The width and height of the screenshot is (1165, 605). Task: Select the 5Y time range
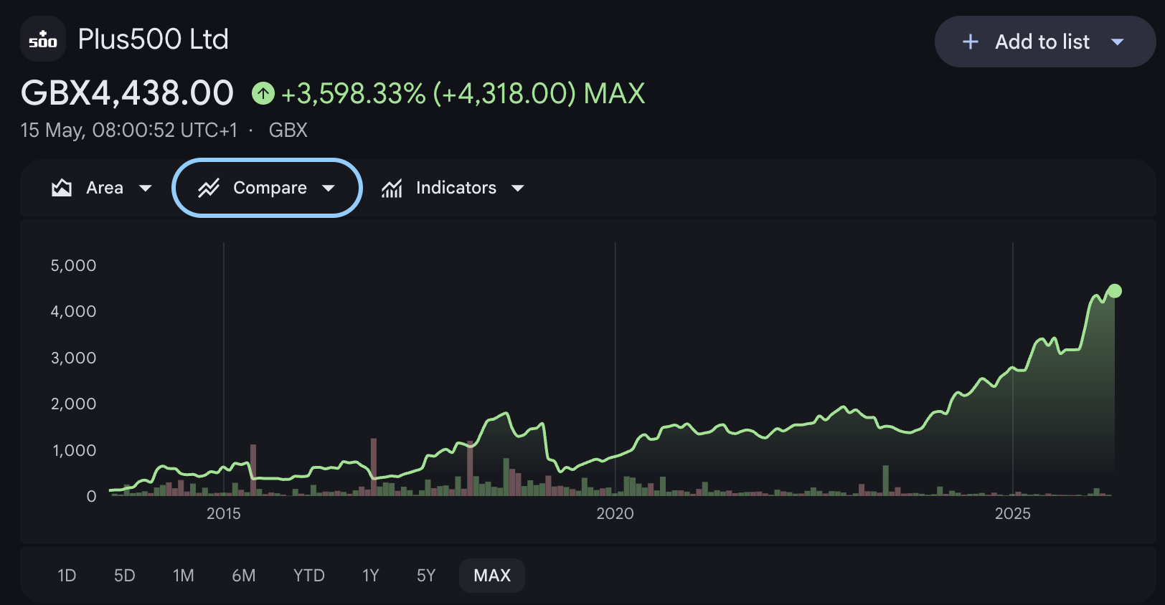coord(426,576)
